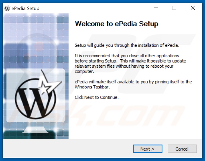Click the disabled maximize button
This screenshot has width=205, height=161.
[x=174, y=8]
